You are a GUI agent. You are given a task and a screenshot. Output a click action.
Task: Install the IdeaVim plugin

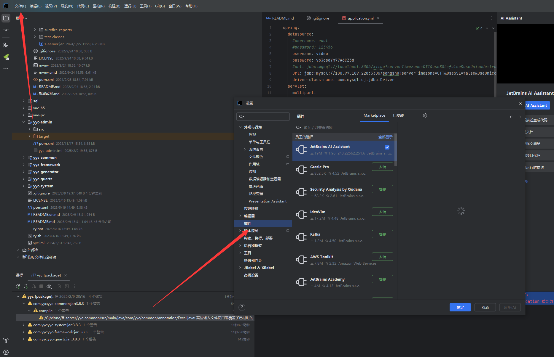[x=382, y=212]
